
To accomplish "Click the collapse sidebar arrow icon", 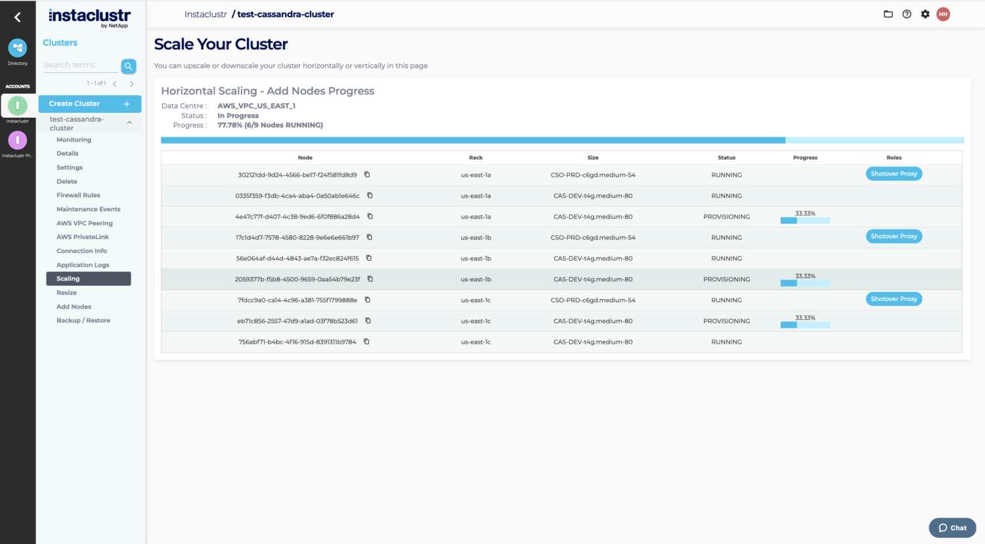I will coord(17,17).
